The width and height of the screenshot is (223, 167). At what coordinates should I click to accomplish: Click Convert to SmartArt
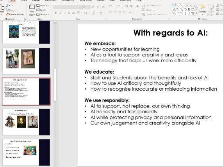click(x=155, y=14)
